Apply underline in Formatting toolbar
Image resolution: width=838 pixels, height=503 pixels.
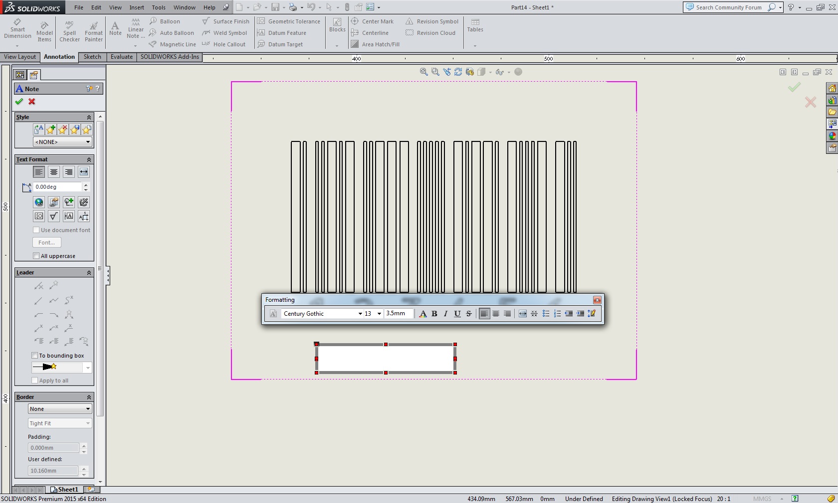click(x=457, y=314)
